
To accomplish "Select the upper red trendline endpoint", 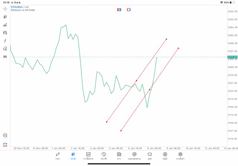I will (x=166, y=39).
